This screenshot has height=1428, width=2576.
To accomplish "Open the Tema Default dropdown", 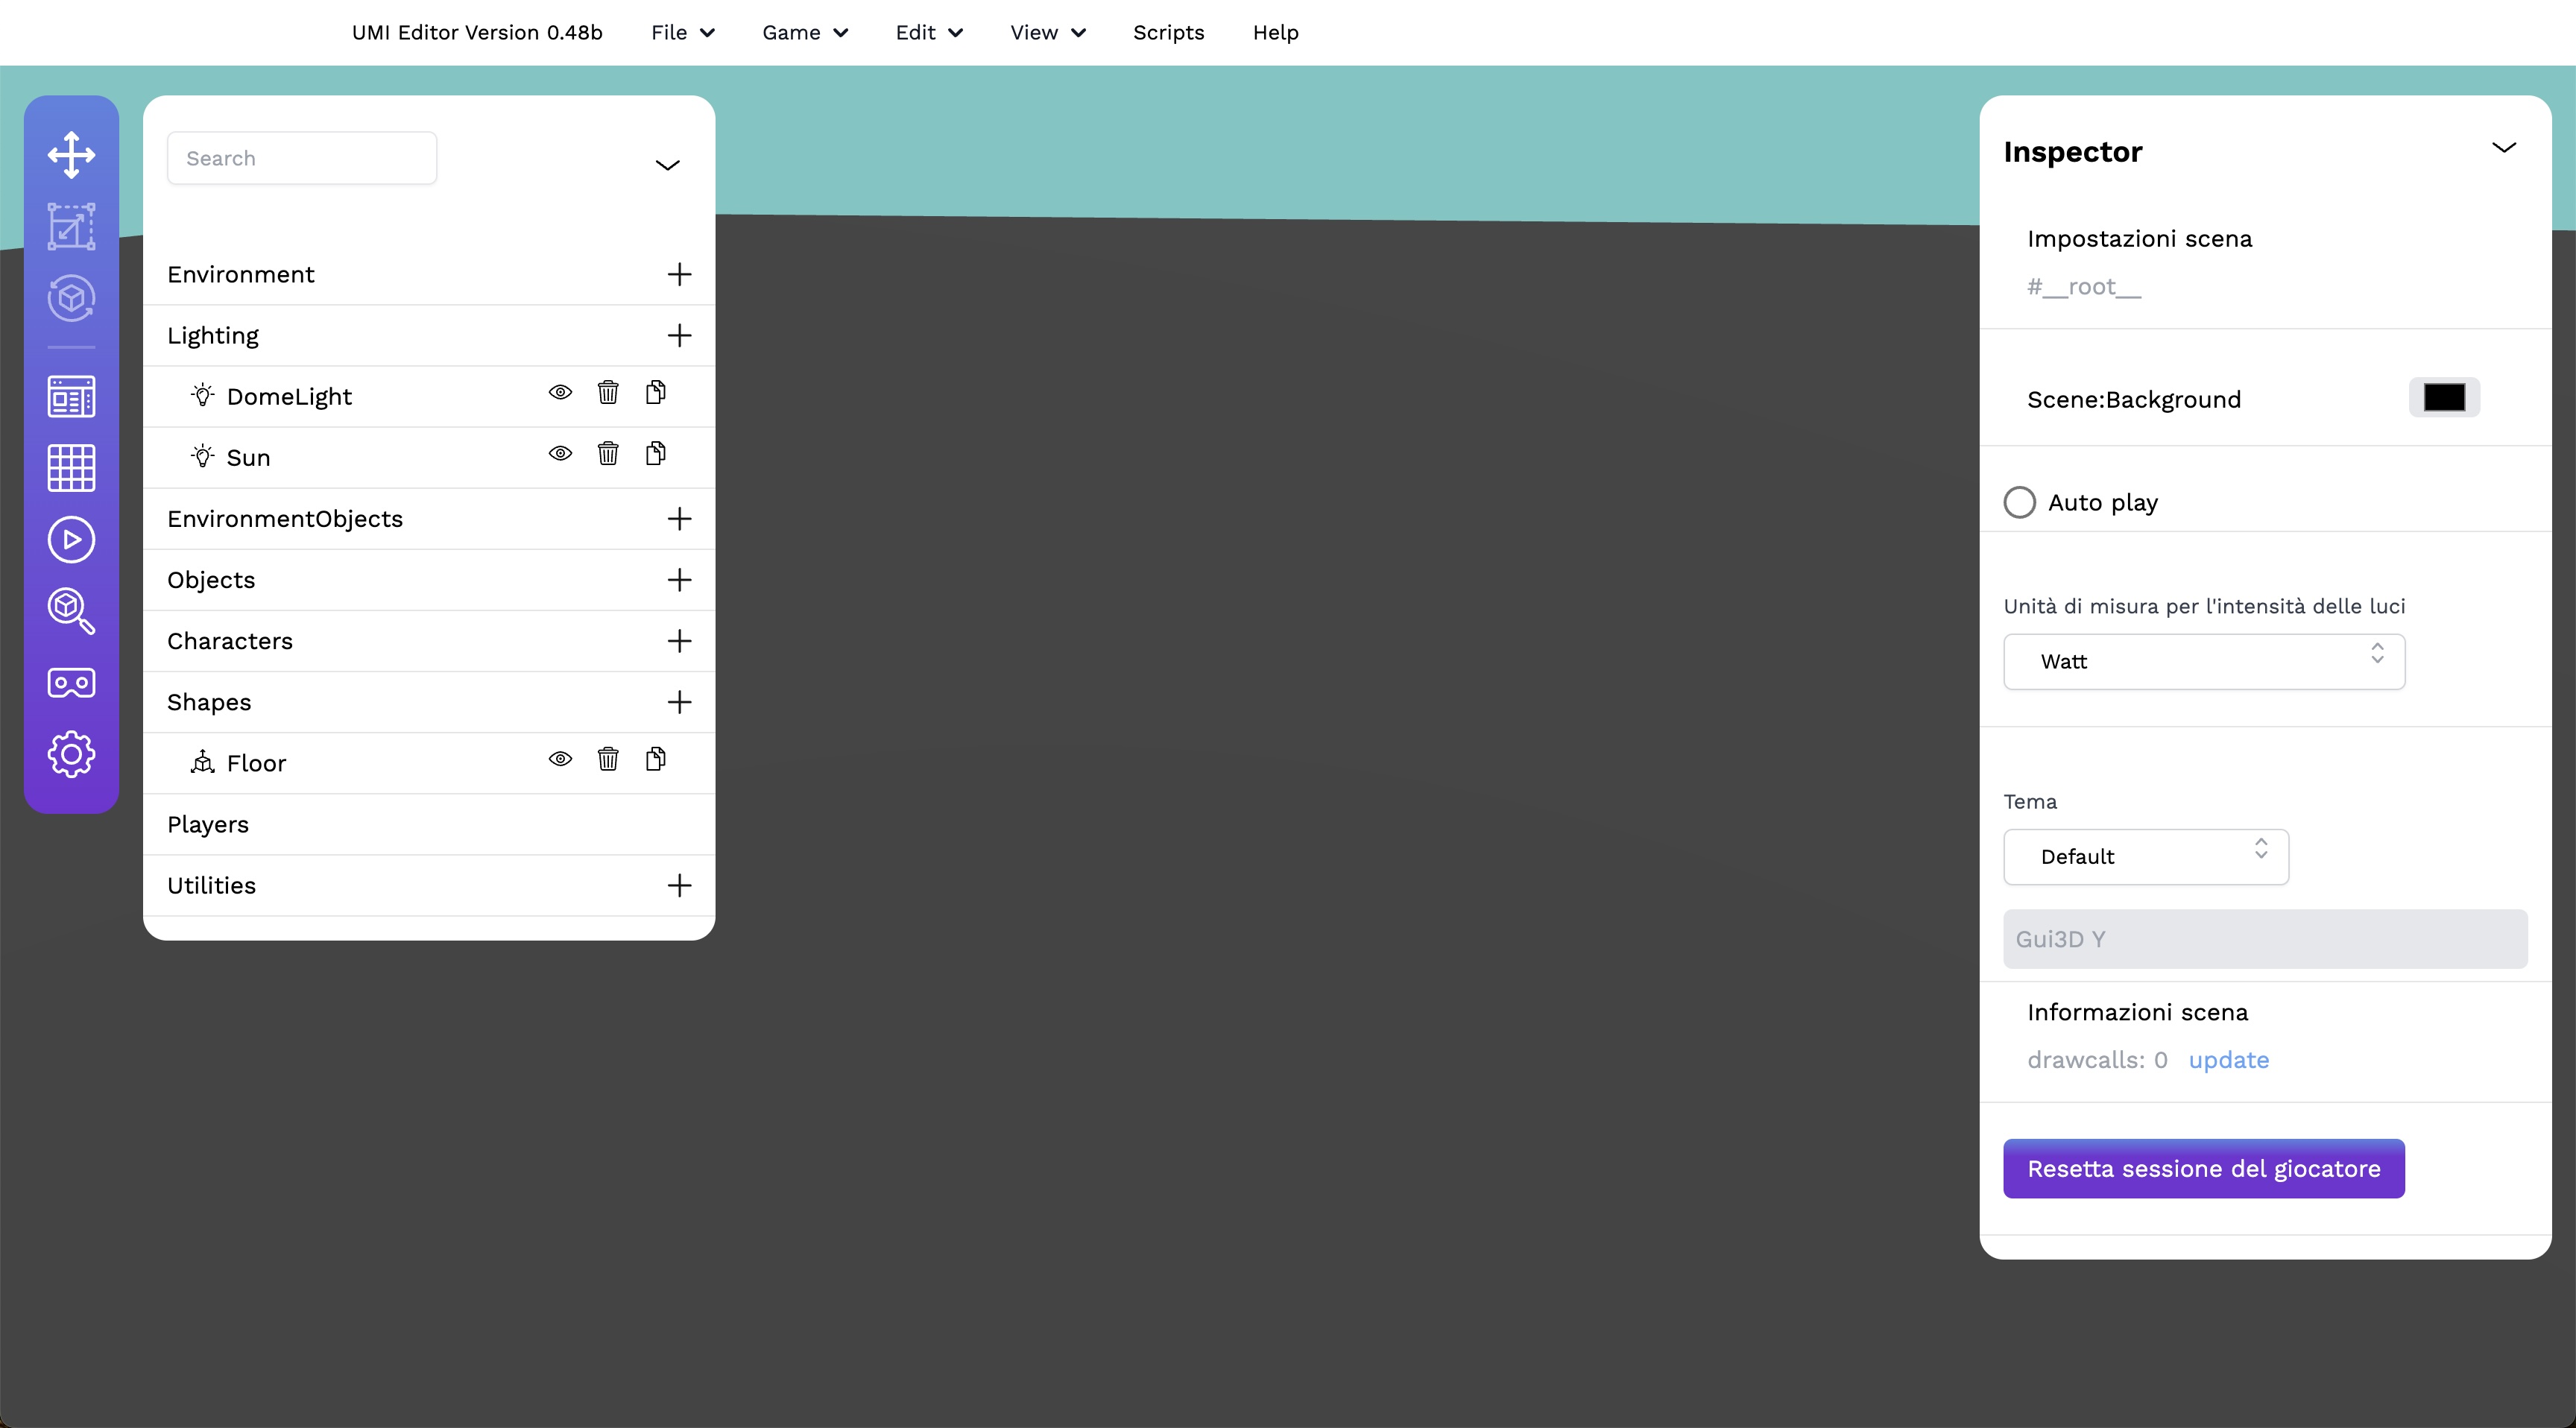I will click(x=2145, y=857).
